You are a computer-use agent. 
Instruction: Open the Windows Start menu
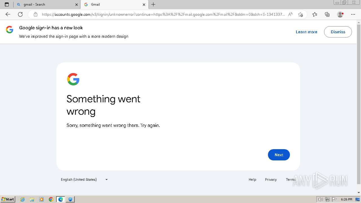8,199
